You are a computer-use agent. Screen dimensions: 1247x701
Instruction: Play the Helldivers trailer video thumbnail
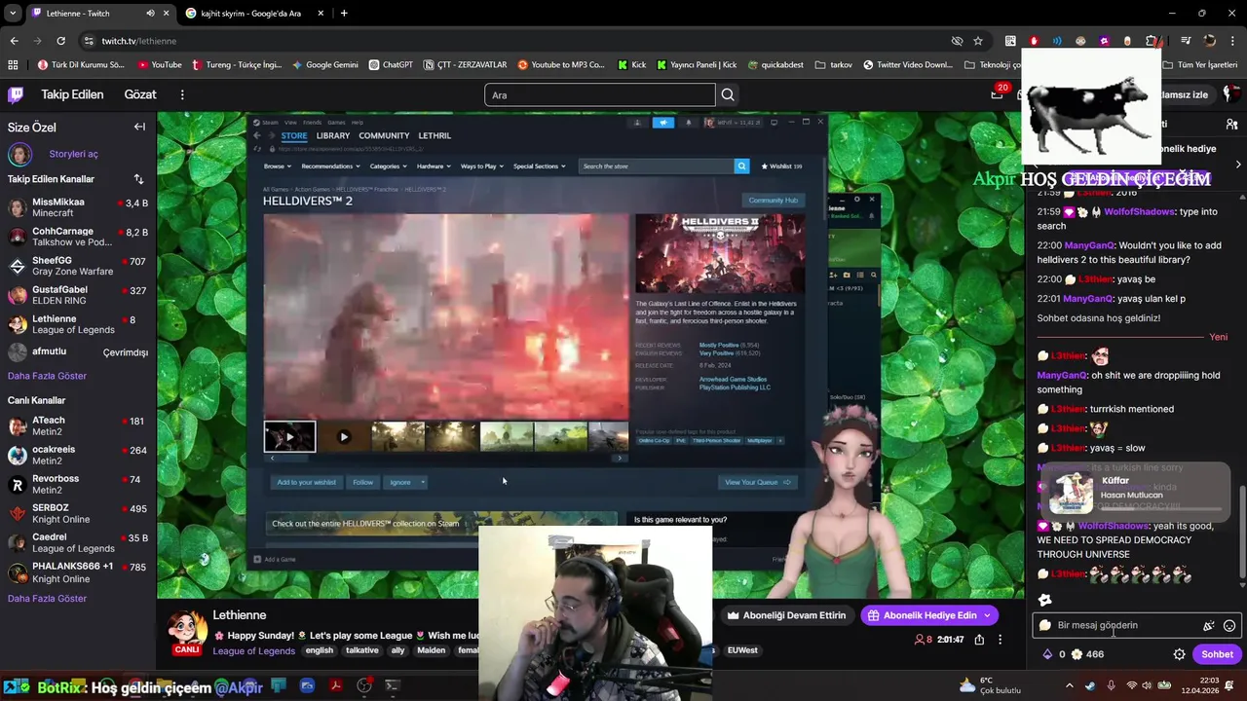tap(289, 436)
